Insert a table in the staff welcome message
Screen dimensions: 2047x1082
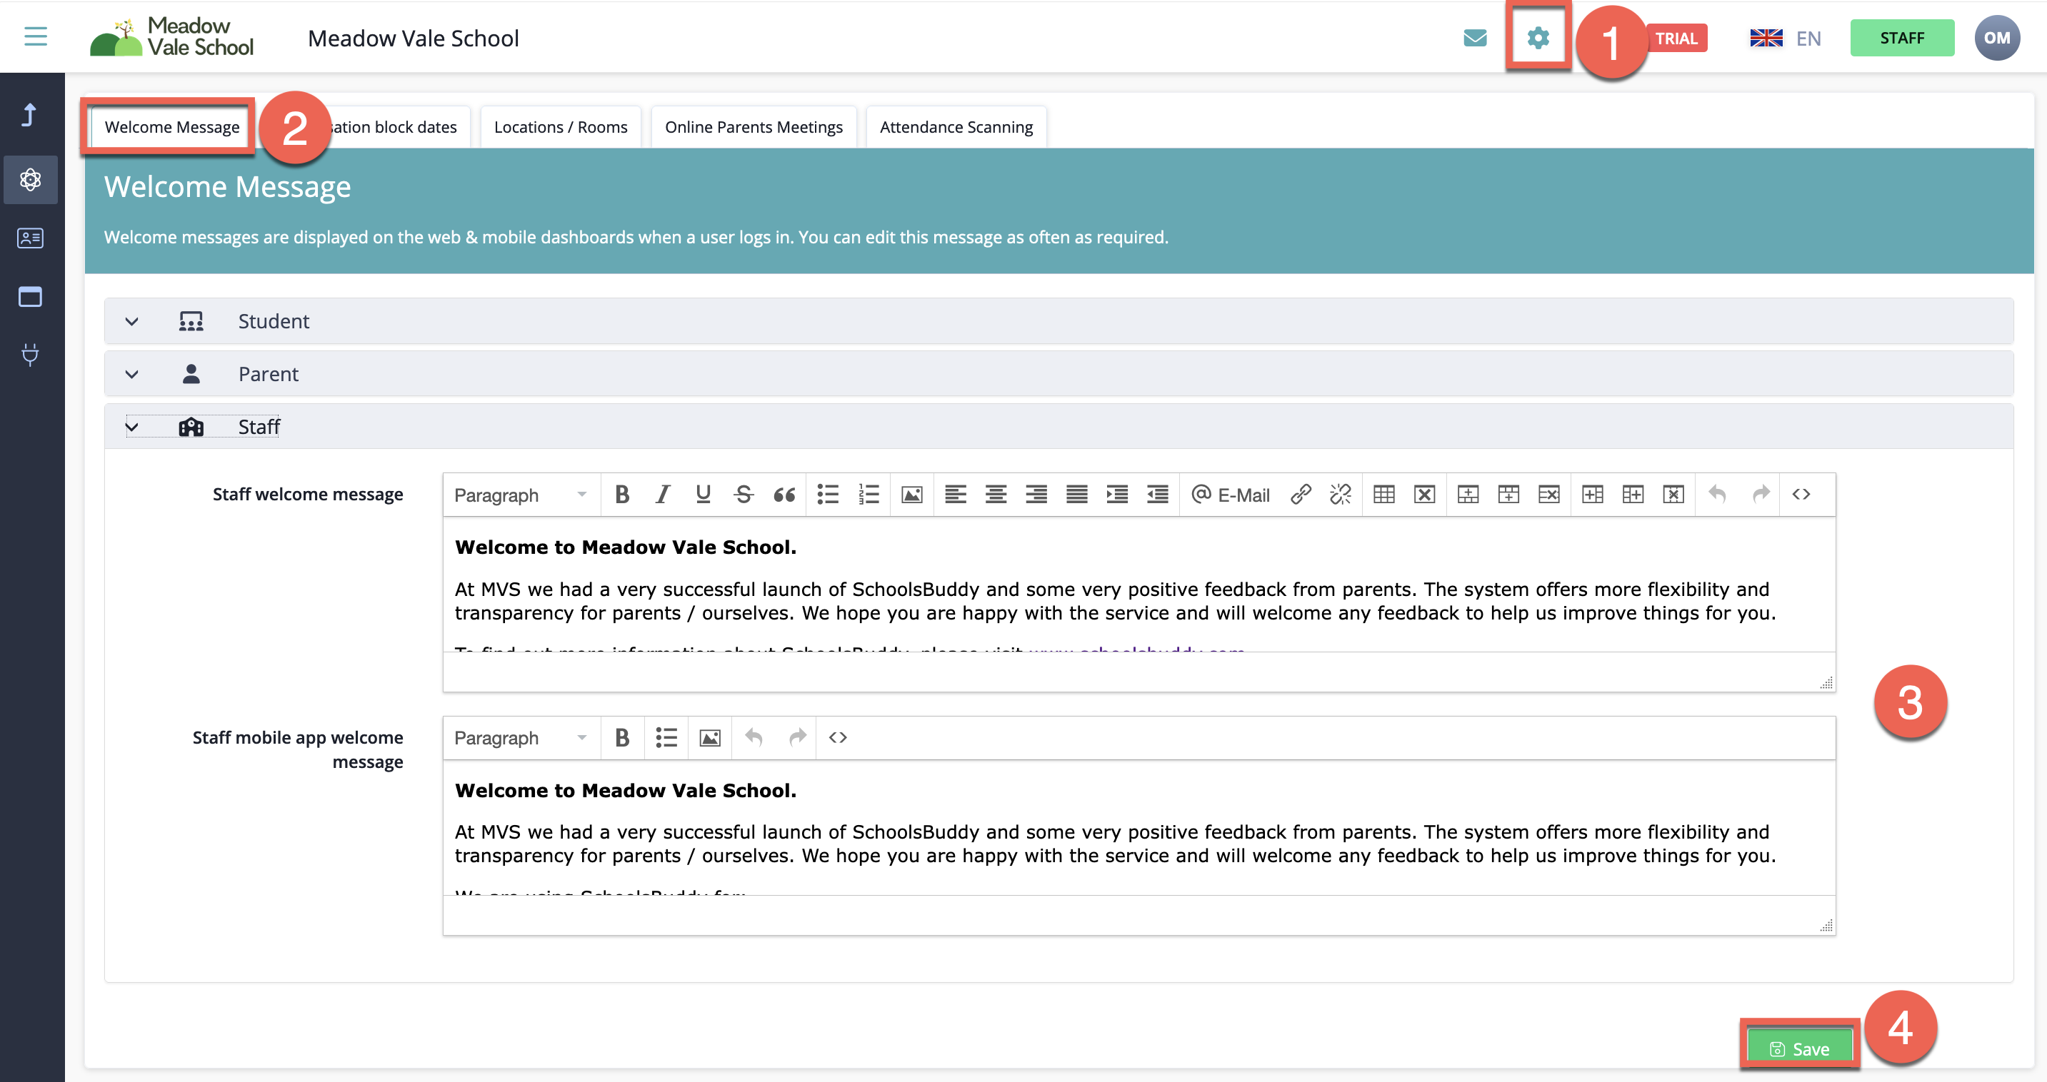(1385, 494)
